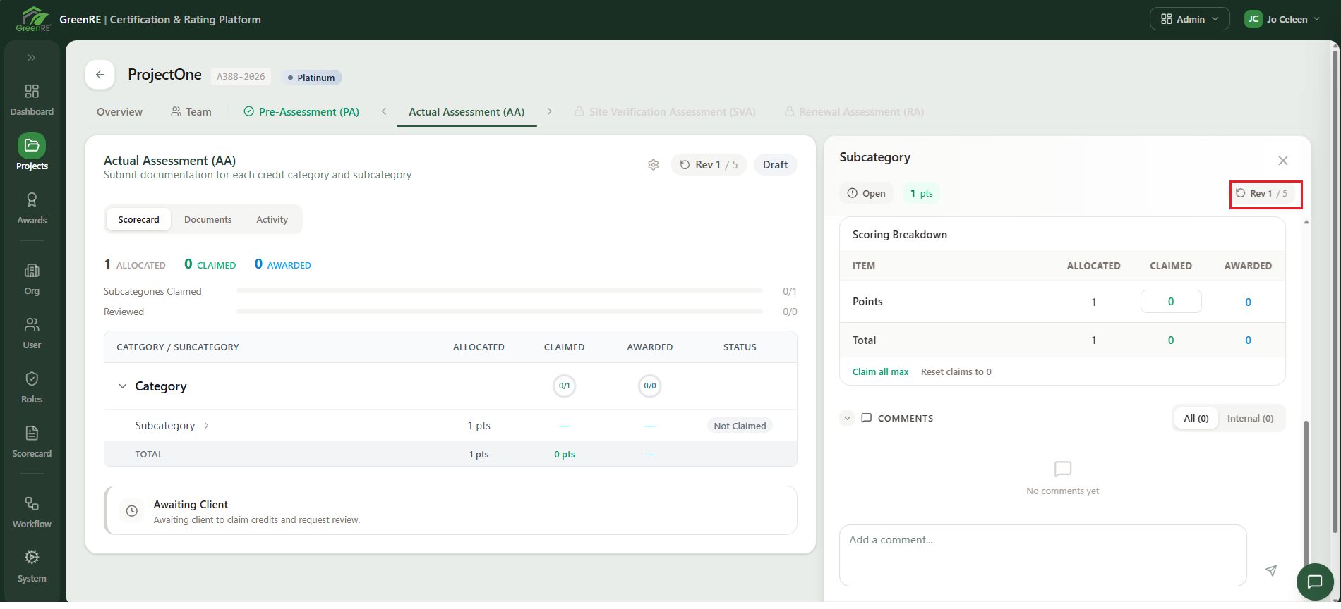The height and width of the screenshot is (609, 1341).
Task: Switch to the Activity sub-tab
Action: pos(272,220)
